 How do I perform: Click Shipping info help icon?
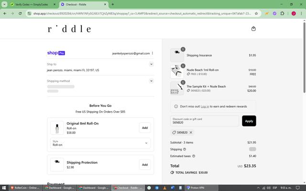pyautogui.click(x=185, y=149)
